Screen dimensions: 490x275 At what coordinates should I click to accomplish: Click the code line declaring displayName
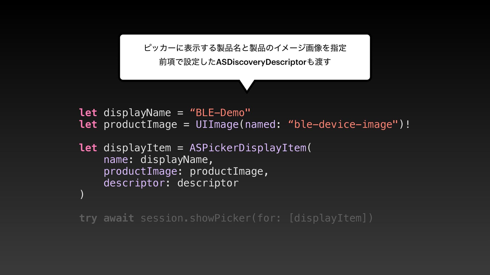point(165,113)
